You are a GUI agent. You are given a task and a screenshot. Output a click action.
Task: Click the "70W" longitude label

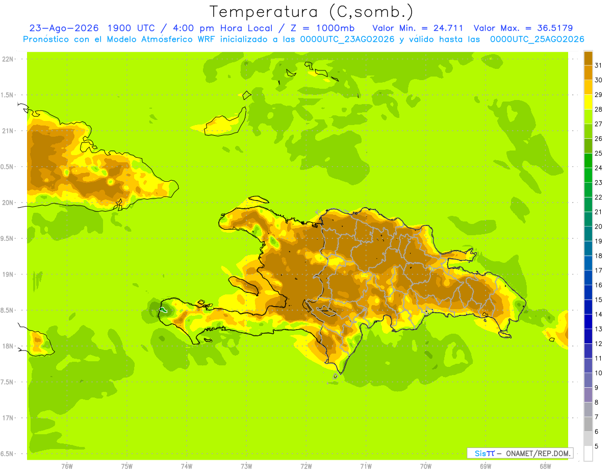tap(425, 466)
